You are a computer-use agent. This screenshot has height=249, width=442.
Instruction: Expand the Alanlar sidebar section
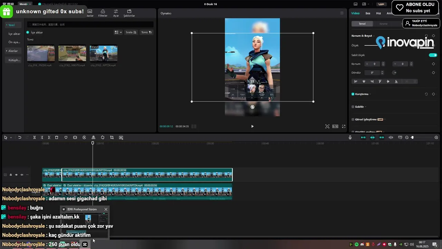point(12,51)
